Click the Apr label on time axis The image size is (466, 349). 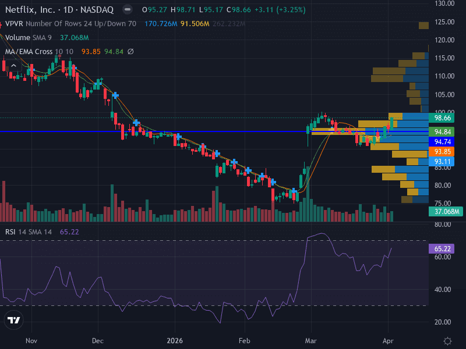388,341
